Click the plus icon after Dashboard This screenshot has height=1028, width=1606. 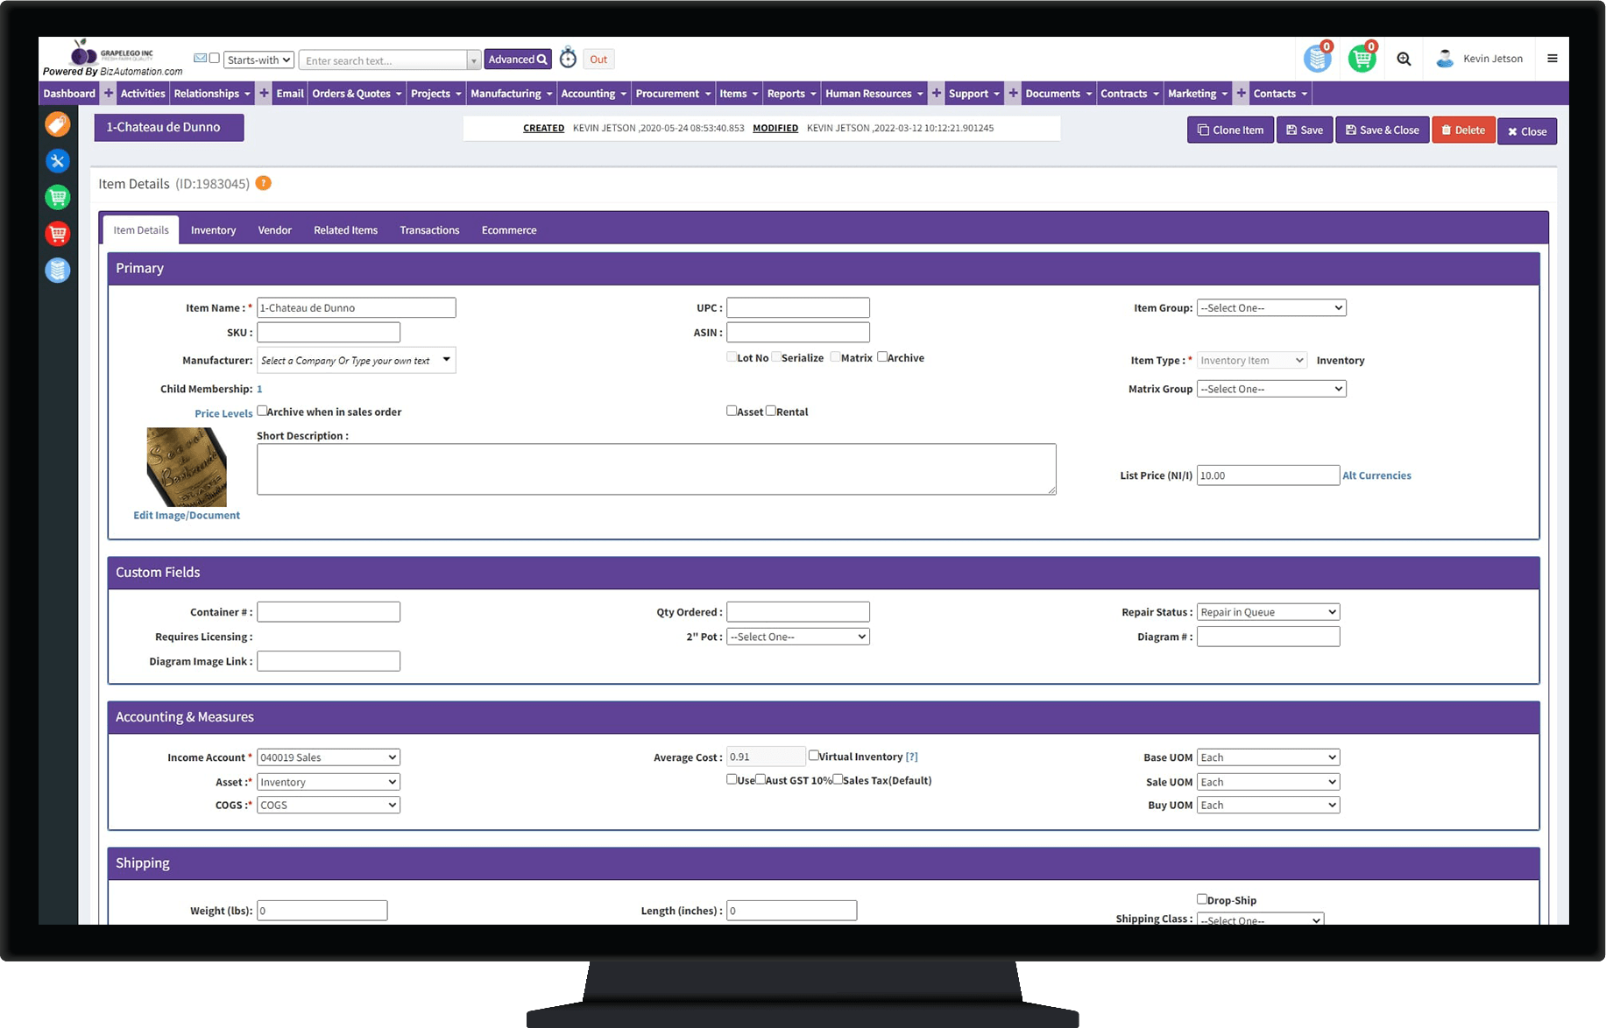pos(109,94)
